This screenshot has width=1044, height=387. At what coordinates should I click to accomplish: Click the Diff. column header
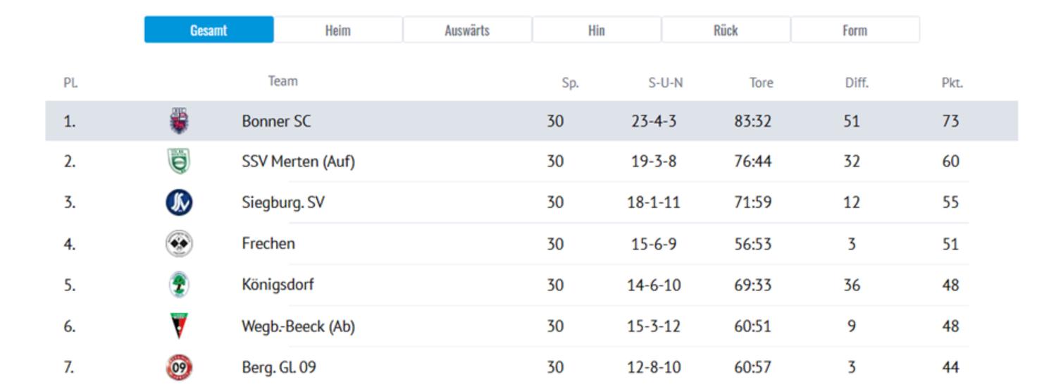click(x=857, y=82)
